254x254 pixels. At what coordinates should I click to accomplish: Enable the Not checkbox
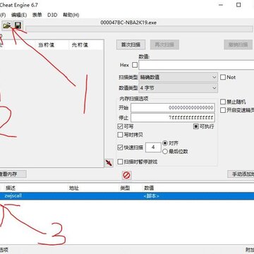pyautogui.click(x=223, y=77)
